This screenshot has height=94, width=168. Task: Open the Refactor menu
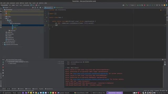[22, 3]
